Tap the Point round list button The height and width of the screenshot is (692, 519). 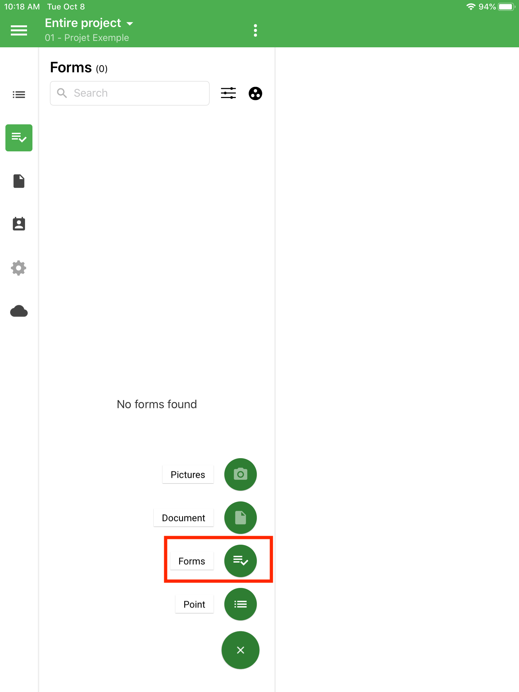(x=241, y=604)
